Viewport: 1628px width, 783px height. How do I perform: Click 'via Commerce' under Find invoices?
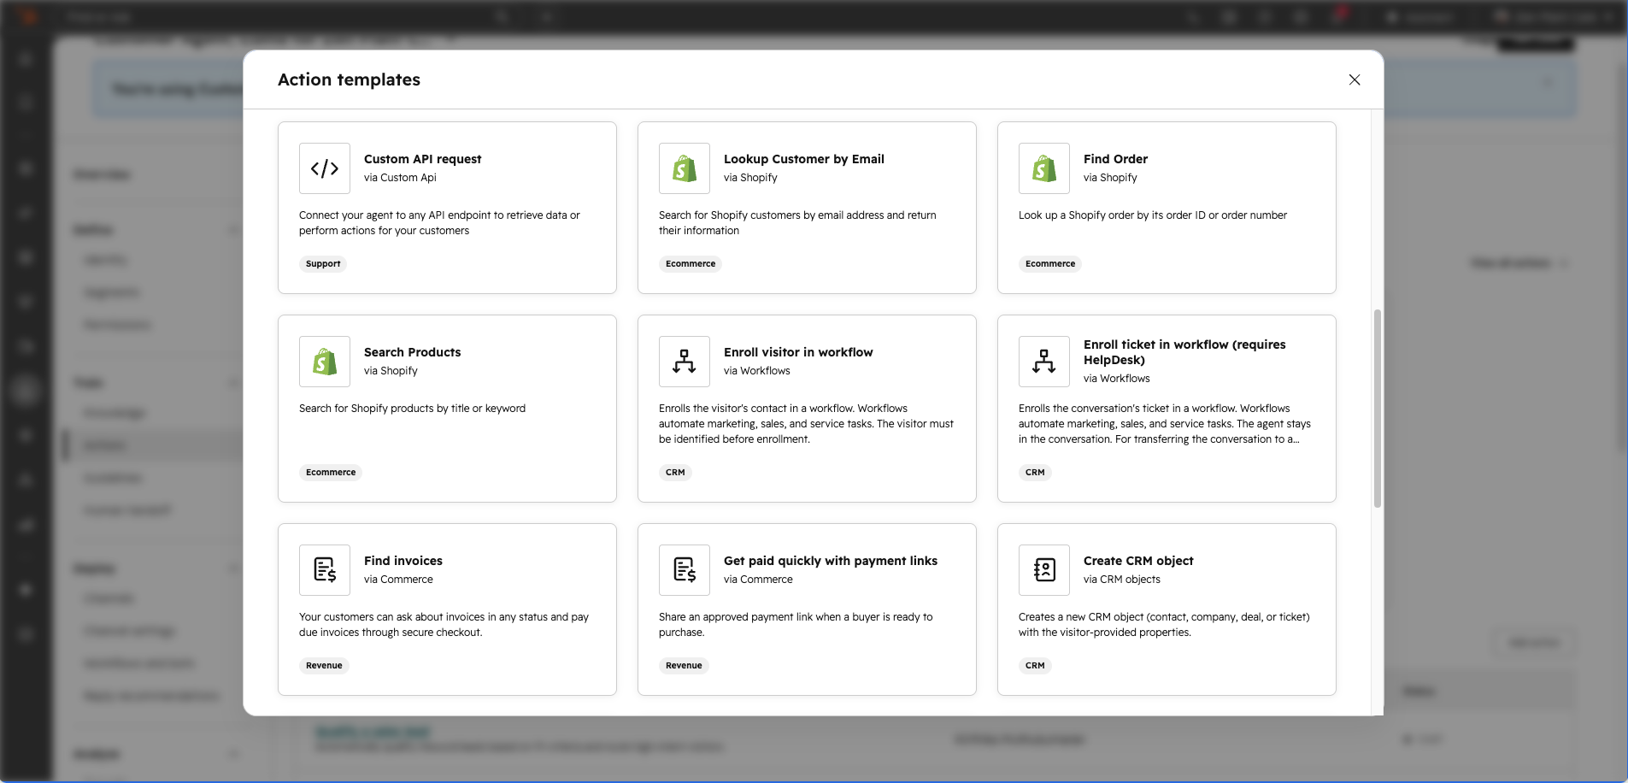tap(398, 580)
